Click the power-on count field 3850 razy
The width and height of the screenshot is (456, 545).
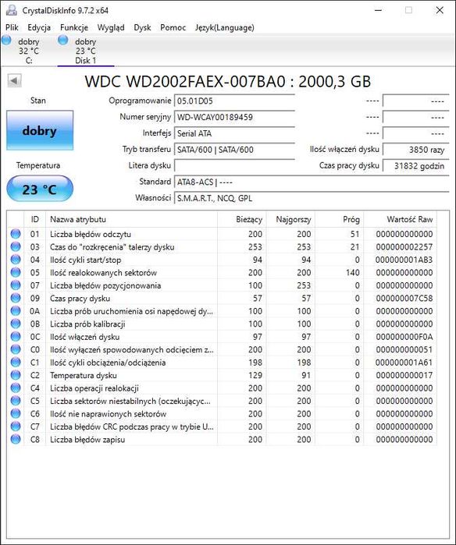pos(415,150)
